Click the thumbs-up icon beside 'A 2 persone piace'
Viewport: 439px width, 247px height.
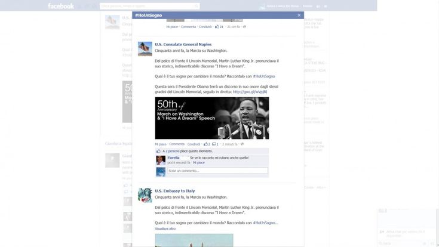pos(158,151)
